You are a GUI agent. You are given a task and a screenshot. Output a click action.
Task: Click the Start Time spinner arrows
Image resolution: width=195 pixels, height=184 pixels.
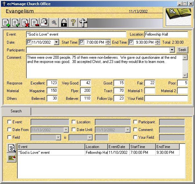click(108, 42)
